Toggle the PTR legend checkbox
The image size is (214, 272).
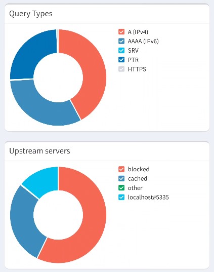click(x=121, y=60)
